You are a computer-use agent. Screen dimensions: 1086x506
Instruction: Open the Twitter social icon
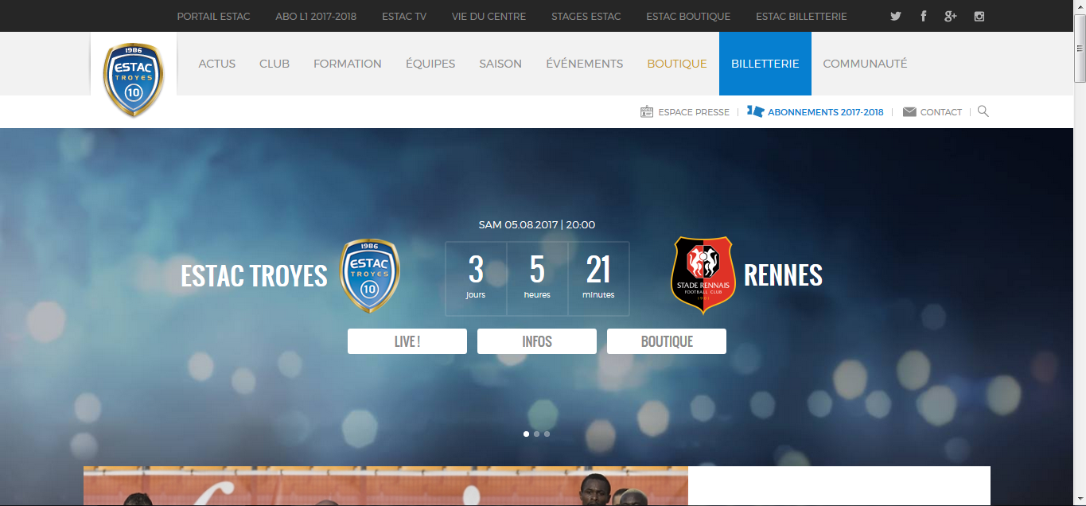click(x=896, y=16)
